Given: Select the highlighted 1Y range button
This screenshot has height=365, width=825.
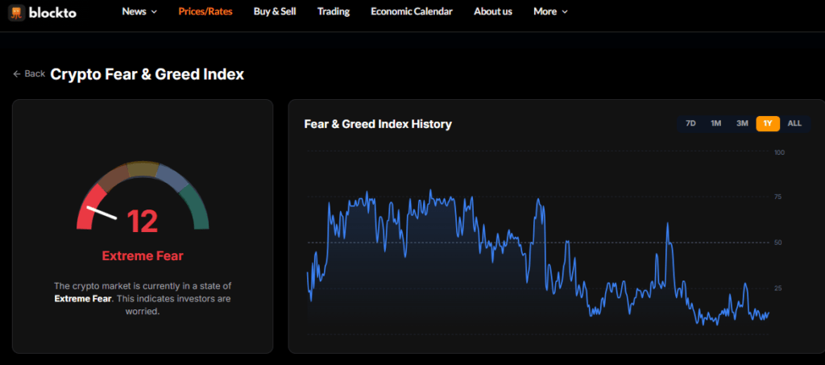Looking at the screenshot, I should coord(768,123).
